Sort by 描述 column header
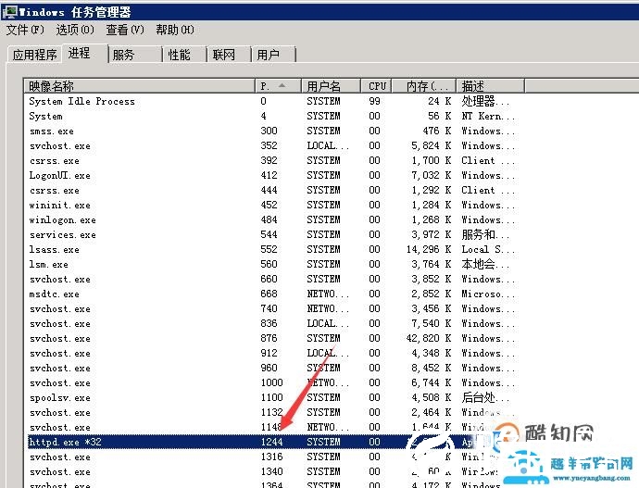639x488 pixels. [x=490, y=86]
